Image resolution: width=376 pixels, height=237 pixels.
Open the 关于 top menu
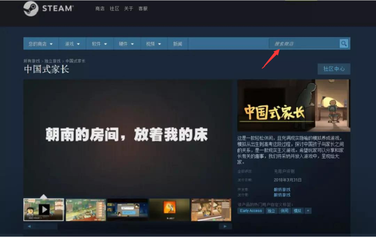[129, 9]
